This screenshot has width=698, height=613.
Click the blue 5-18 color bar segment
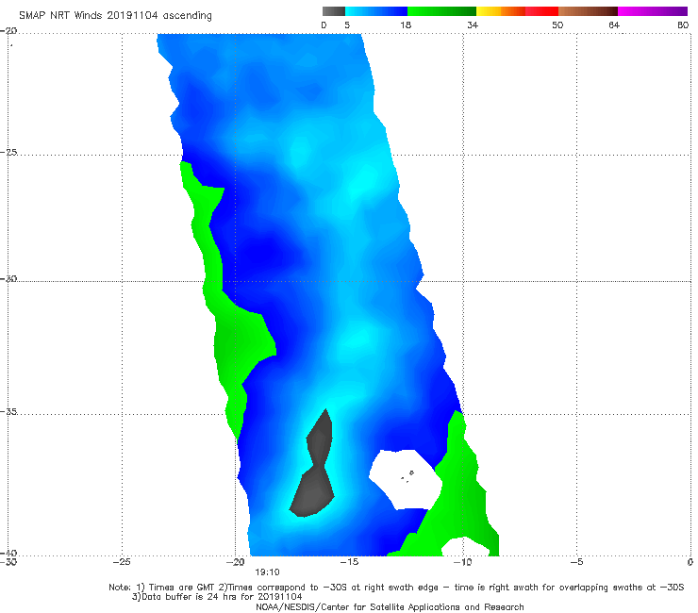[376, 11]
